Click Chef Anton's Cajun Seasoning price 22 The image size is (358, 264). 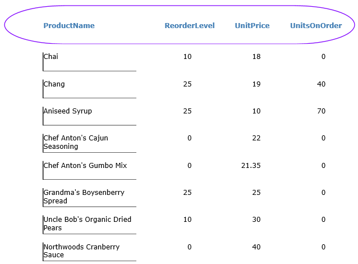256,138
